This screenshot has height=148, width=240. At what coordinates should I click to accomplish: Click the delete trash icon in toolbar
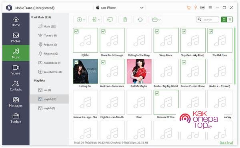[125, 20]
